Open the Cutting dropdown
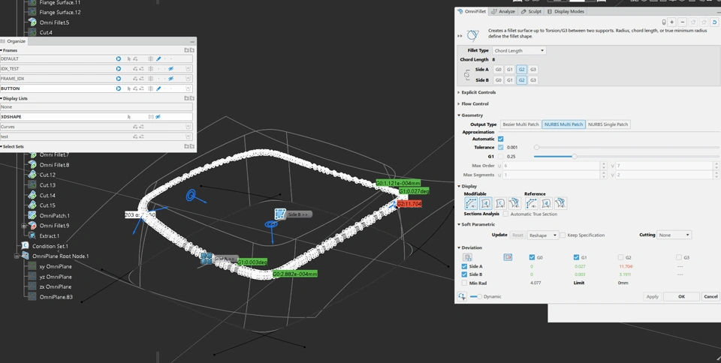This screenshot has height=363, width=721. click(x=674, y=235)
